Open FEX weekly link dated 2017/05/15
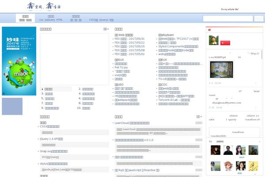 pyautogui.click(x=129, y=46)
